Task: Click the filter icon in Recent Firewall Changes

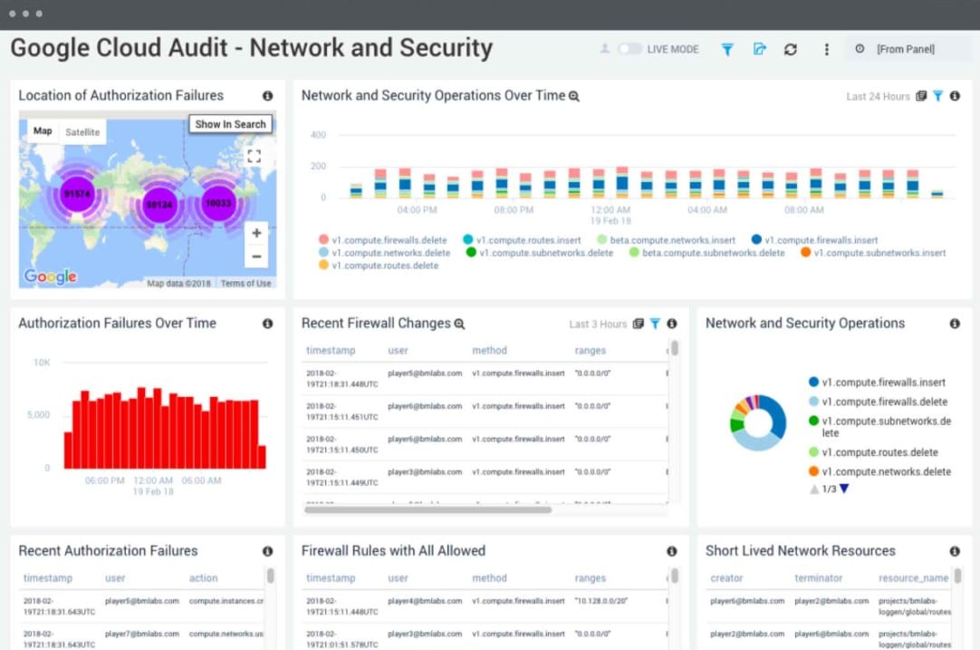Action: click(x=655, y=324)
